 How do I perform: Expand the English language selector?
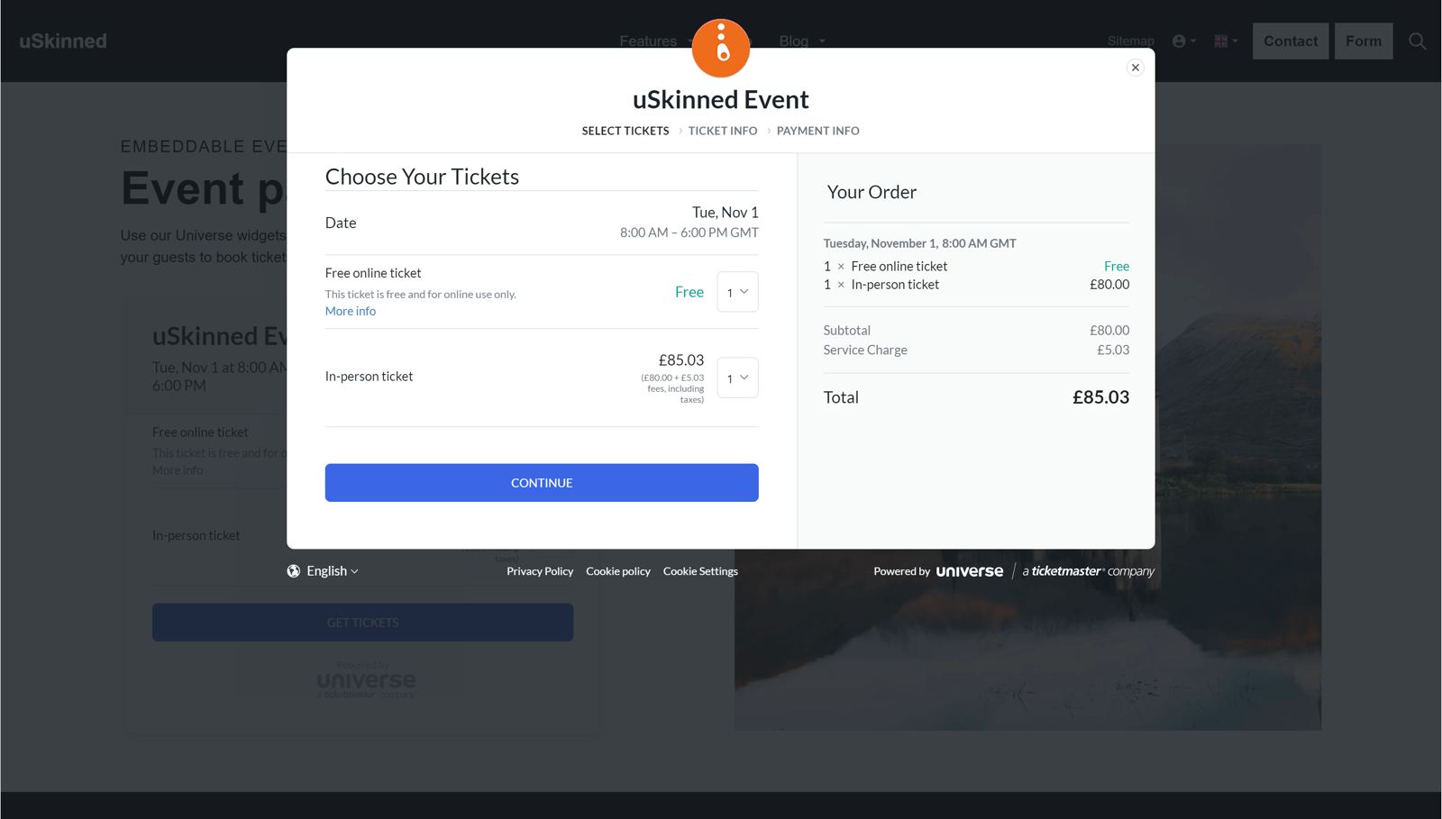(329, 570)
